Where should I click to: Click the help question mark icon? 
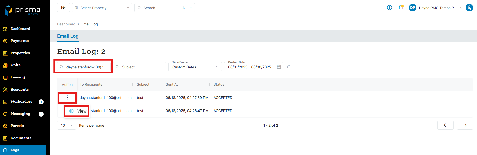[389, 8]
